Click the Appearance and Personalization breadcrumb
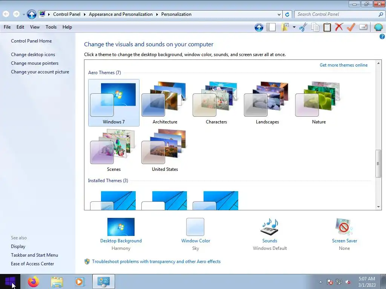 pos(121,14)
